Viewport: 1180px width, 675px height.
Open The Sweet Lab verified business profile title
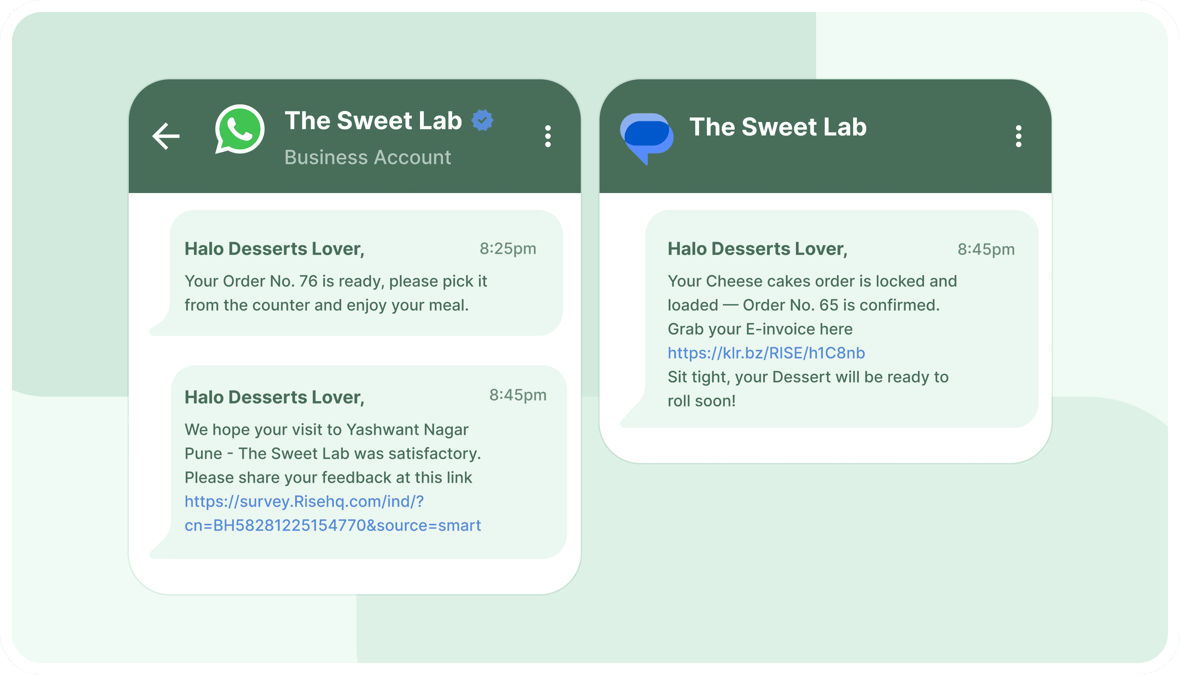coord(373,120)
